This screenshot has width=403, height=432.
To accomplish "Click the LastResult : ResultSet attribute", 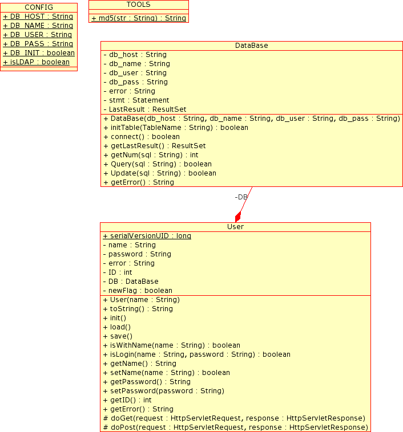I will point(145,109).
